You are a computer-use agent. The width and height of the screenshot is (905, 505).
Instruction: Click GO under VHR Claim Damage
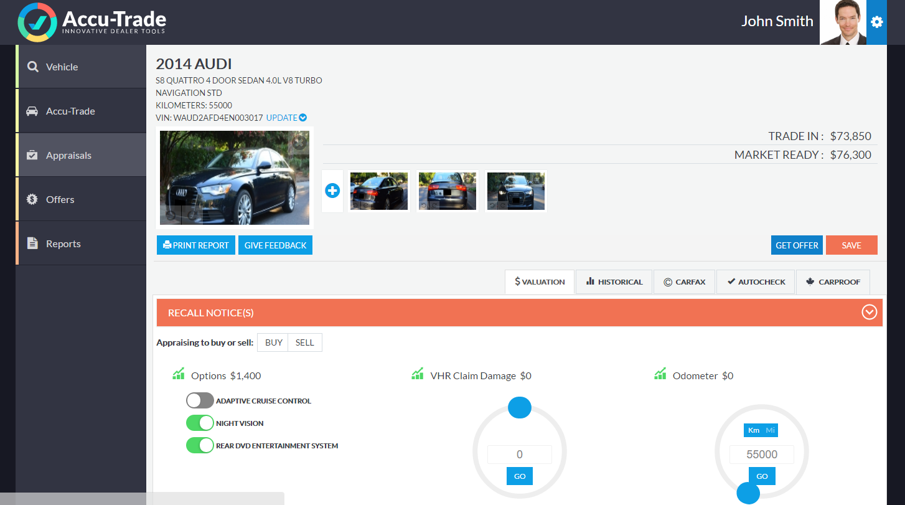click(520, 476)
